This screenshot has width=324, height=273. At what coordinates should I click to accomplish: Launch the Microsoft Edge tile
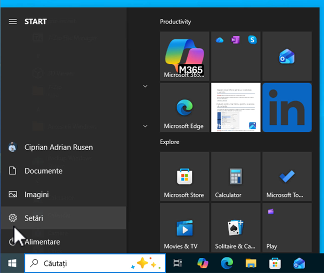click(184, 107)
